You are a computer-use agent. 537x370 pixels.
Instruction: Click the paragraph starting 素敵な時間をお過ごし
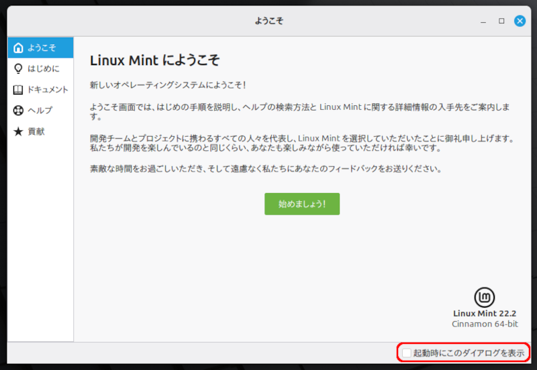(x=266, y=169)
